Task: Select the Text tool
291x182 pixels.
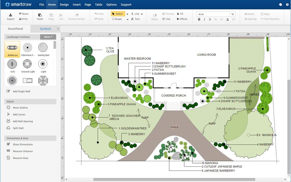Action: coord(135,19)
